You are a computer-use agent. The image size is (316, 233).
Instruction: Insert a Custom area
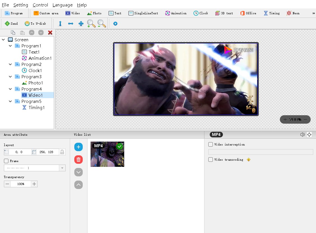pyautogui.click(x=46, y=13)
